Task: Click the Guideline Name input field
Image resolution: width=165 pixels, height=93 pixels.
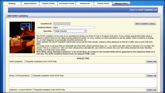Action: (x=74, y=27)
